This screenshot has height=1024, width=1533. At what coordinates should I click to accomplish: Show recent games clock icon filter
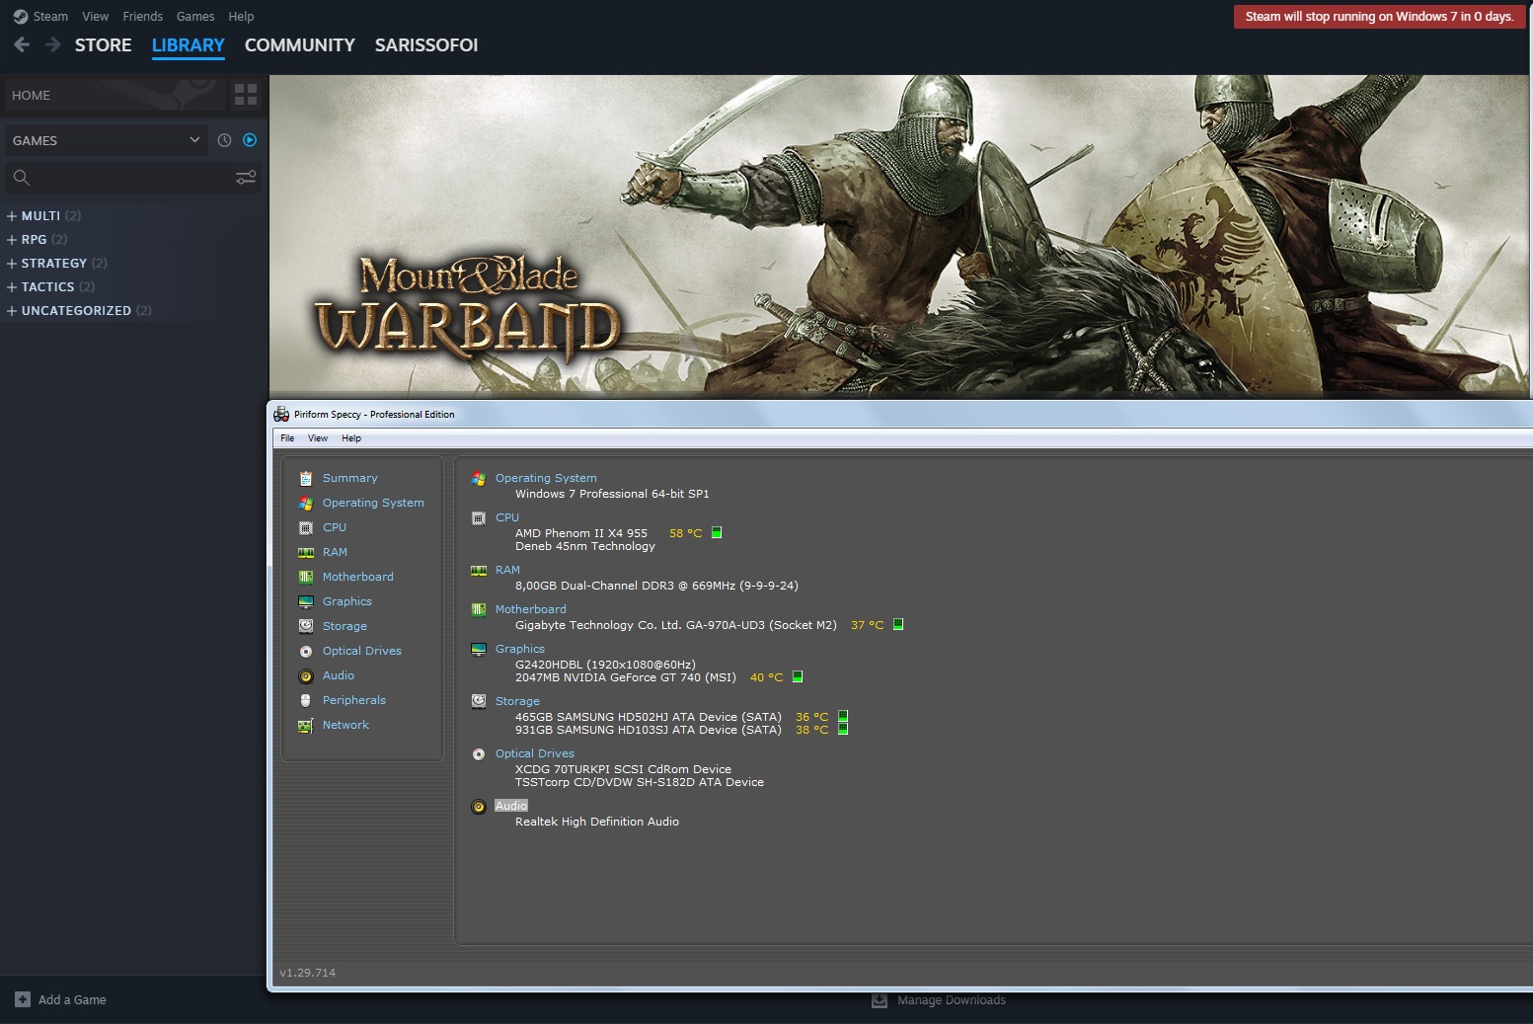224,140
